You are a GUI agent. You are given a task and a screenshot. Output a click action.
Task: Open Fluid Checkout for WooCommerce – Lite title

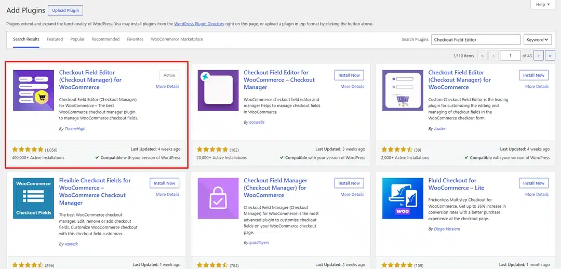tap(456, 184)
